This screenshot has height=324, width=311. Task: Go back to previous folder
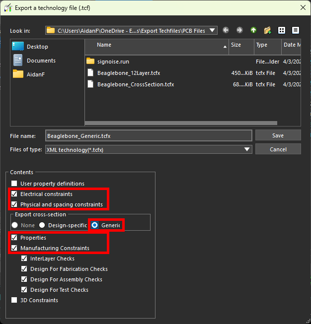coord(226,30)
